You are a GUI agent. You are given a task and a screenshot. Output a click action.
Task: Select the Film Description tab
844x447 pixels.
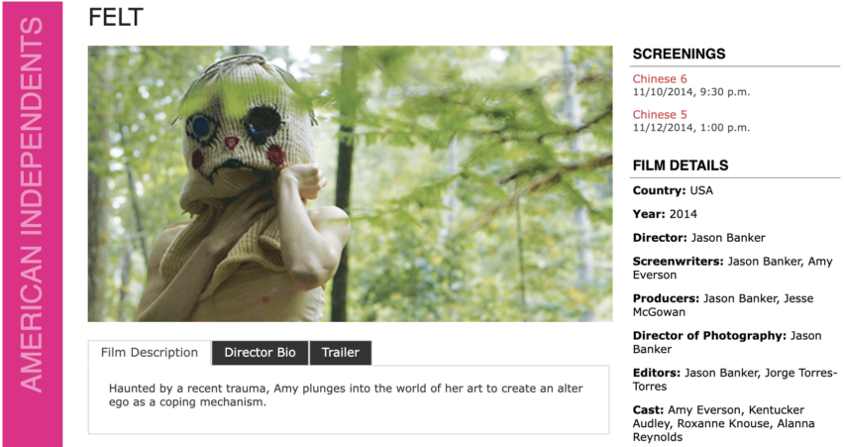point(150,353)
